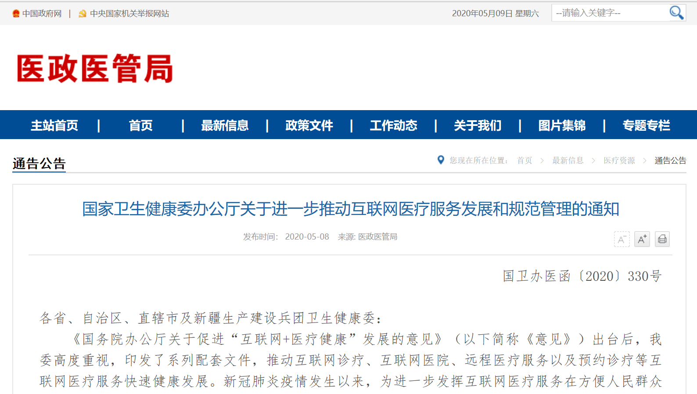Click the header date 2020年05月09日 星期六
This screenshot has height=394, width=697.
495,14
